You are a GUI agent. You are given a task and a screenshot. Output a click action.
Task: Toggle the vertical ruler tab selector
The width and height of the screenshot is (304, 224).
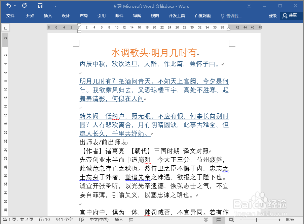[x=5, y=27]
